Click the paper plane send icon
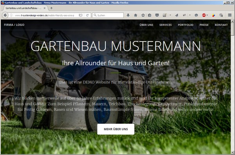The image size is (235, 155). click(177, 15)
